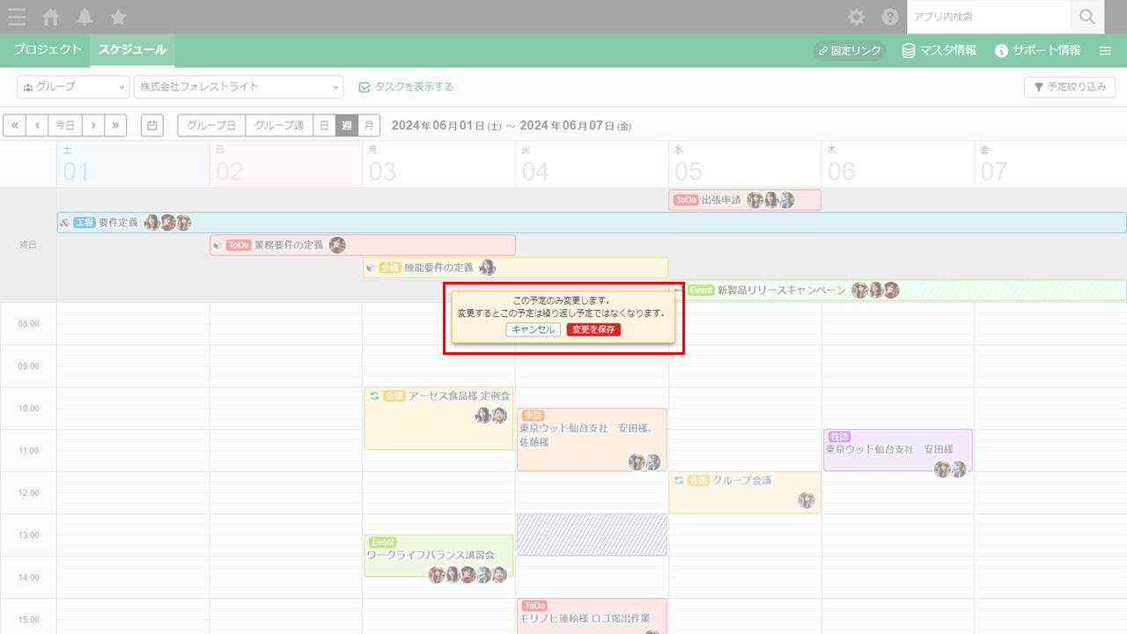Open calendar date picker icon
Image resolution: width=1127 pixels, height=634 pixels.
152,125
